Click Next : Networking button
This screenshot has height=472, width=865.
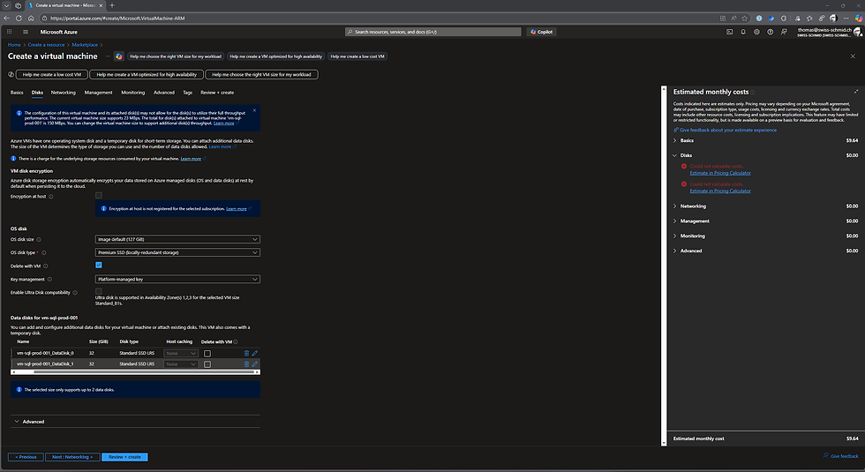(72, 457)
